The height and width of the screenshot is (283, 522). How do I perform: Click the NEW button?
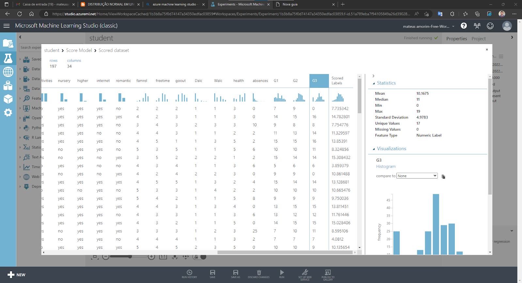click(x=16, y=275)
